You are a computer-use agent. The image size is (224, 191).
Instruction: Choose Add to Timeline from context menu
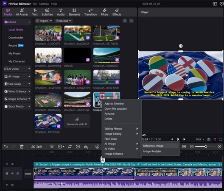(x=122, y=104)
